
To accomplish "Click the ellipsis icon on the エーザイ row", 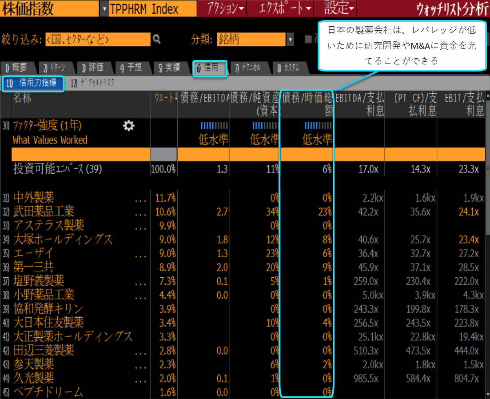I will [141, 256].
